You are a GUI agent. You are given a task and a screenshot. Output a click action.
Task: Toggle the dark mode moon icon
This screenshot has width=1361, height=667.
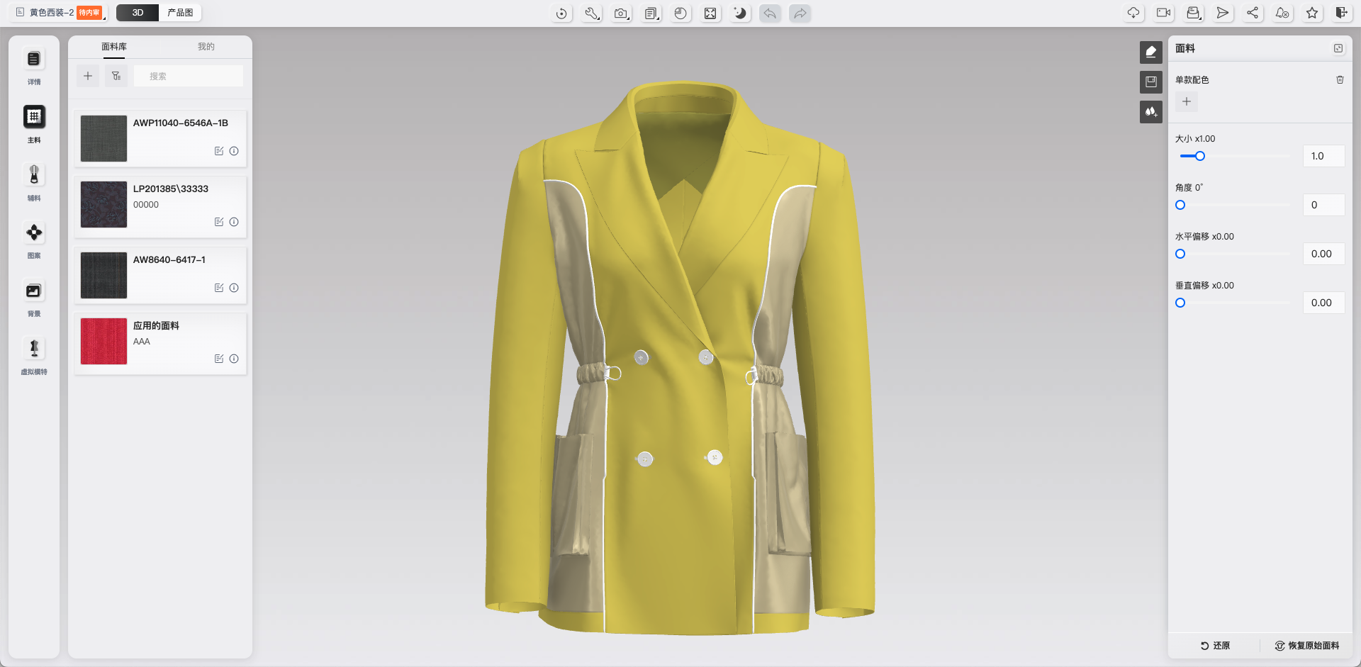click(x=740, y=13)
